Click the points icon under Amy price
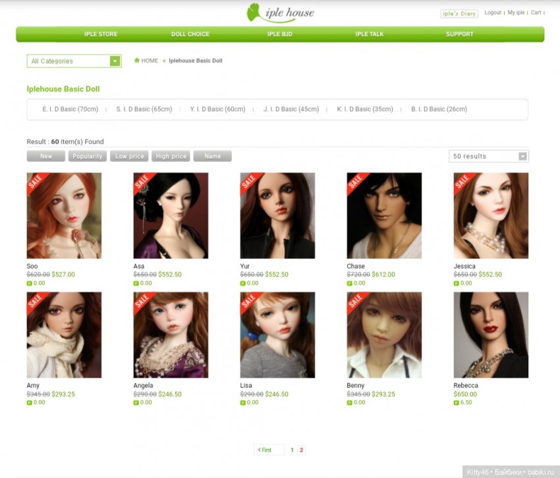Viewport: 560px width, 478px height. (29, 402)
